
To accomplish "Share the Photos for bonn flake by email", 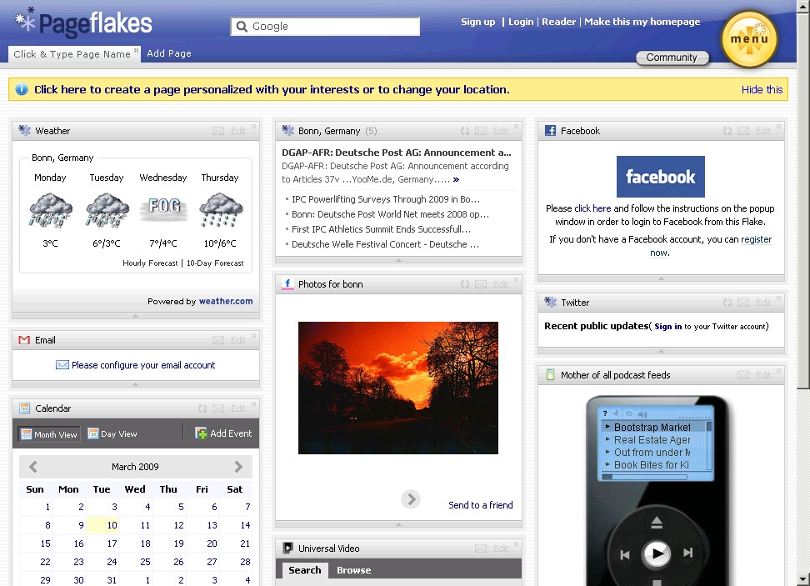I will point(481,283).
